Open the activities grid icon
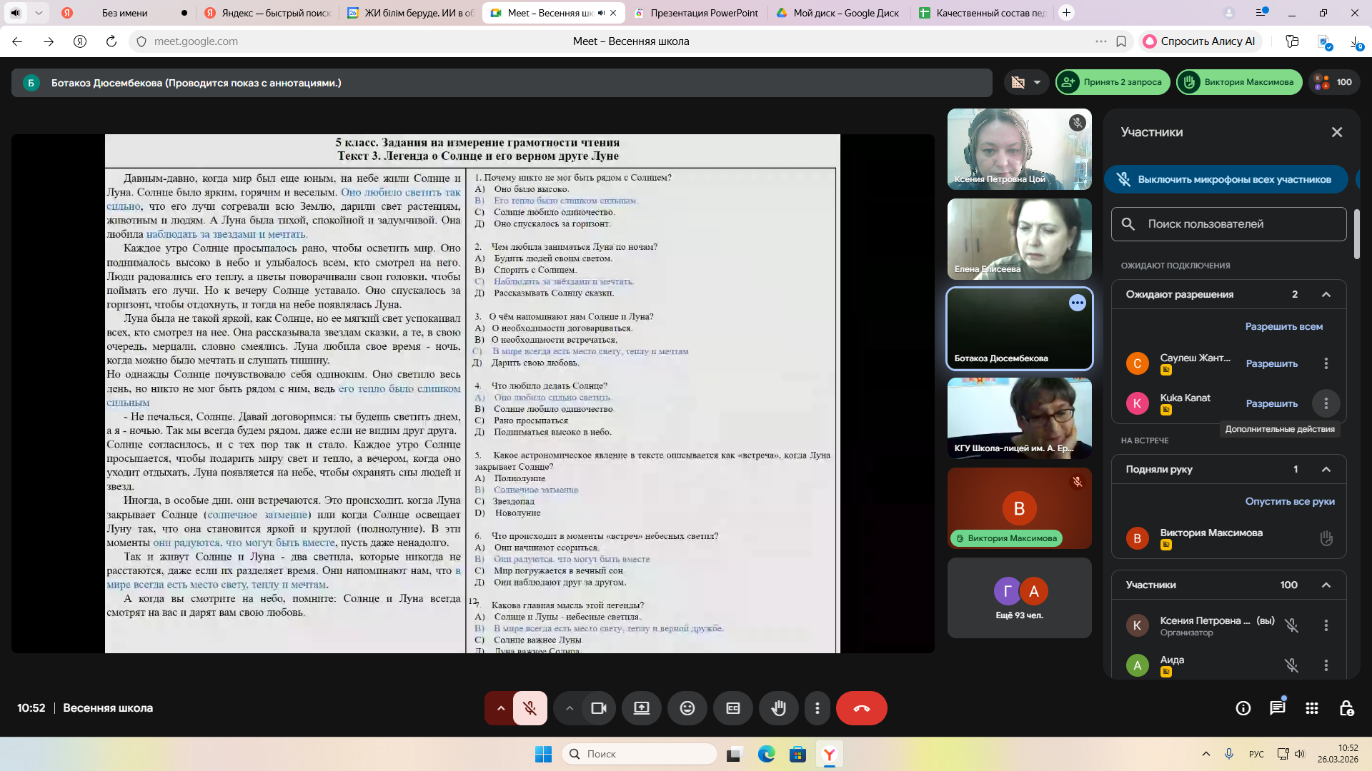1372x771 pixels. [x=1311, y=708]
